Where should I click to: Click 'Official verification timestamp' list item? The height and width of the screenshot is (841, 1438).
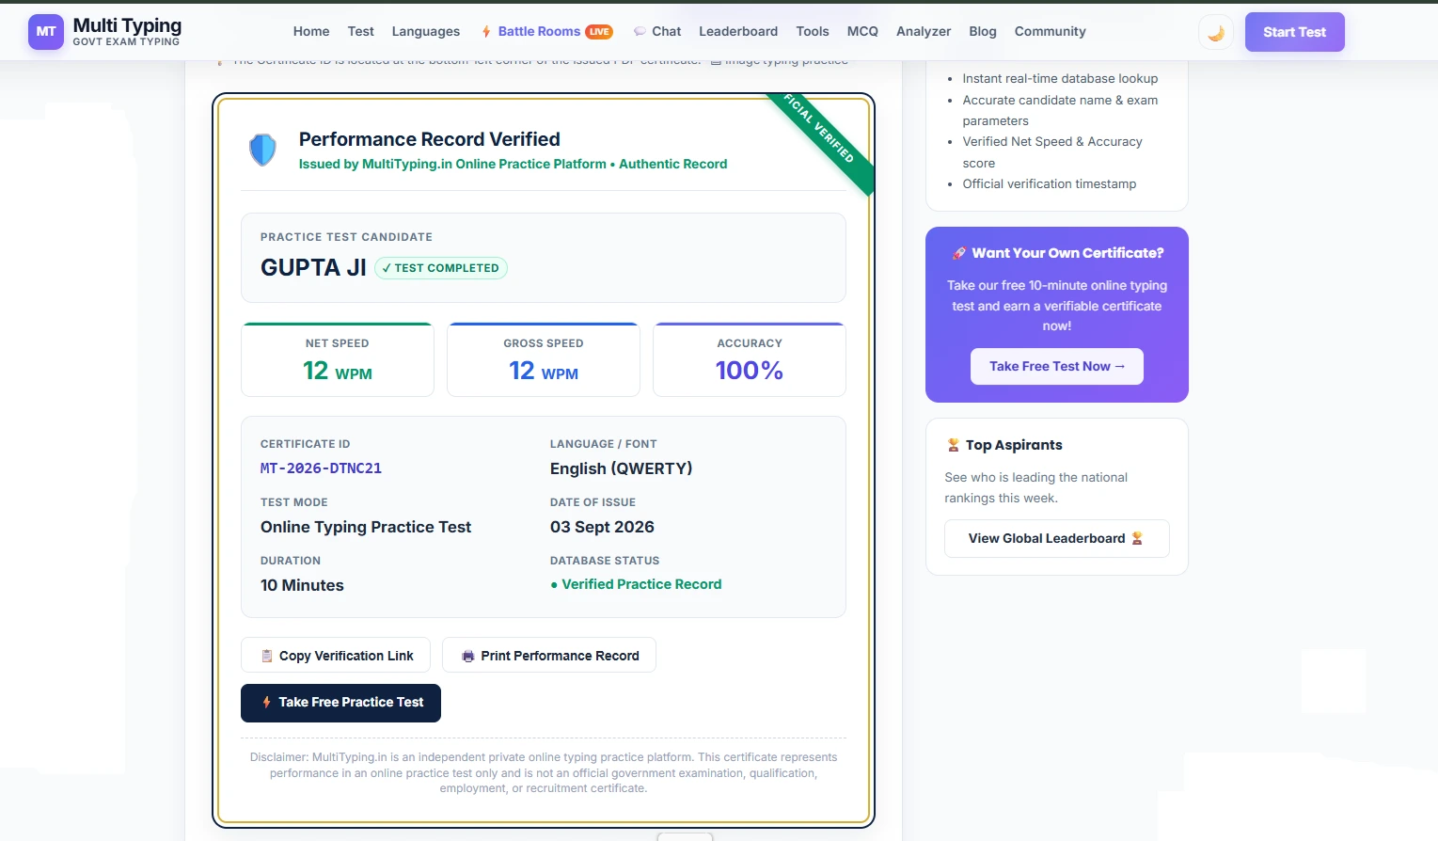coord(1050,183)
